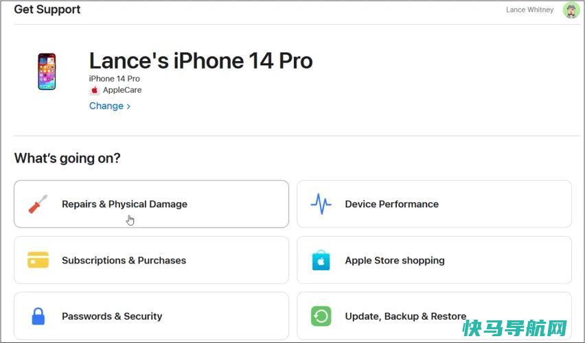The width and height of the screenshot is (585, 343).
Task: Click the Get Support page title
Action: pos(47,10)
